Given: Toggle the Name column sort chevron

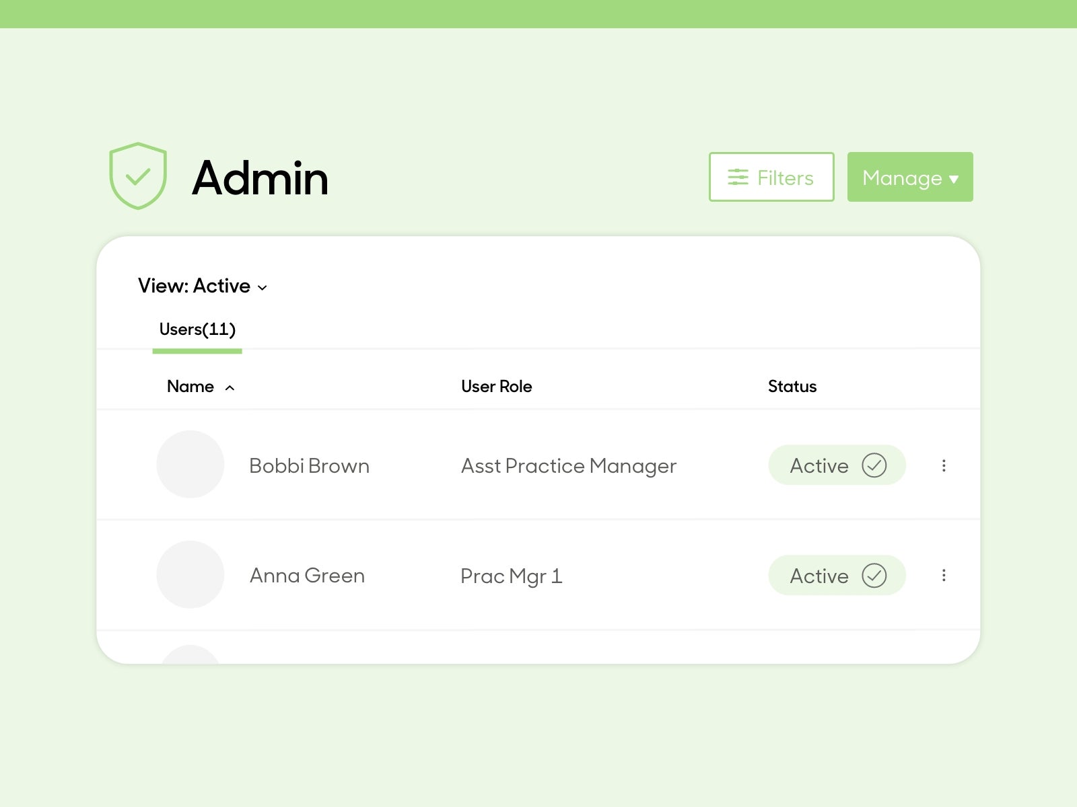Looking at the screenshot, I should point(230,388).
